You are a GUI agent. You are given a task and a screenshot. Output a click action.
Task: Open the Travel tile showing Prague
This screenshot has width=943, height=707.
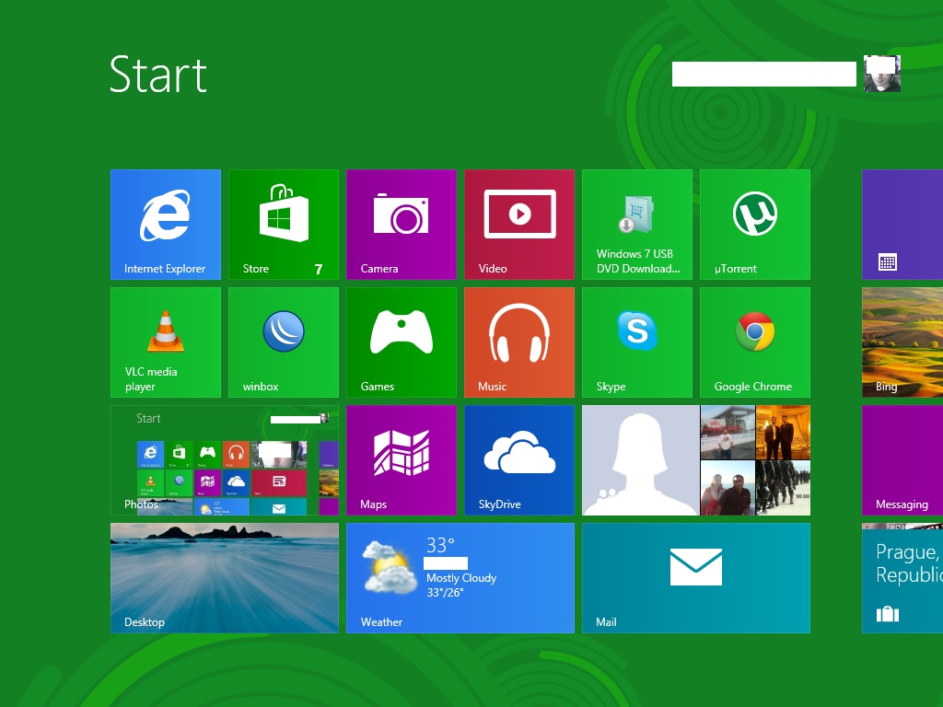[x=902, y=578]
